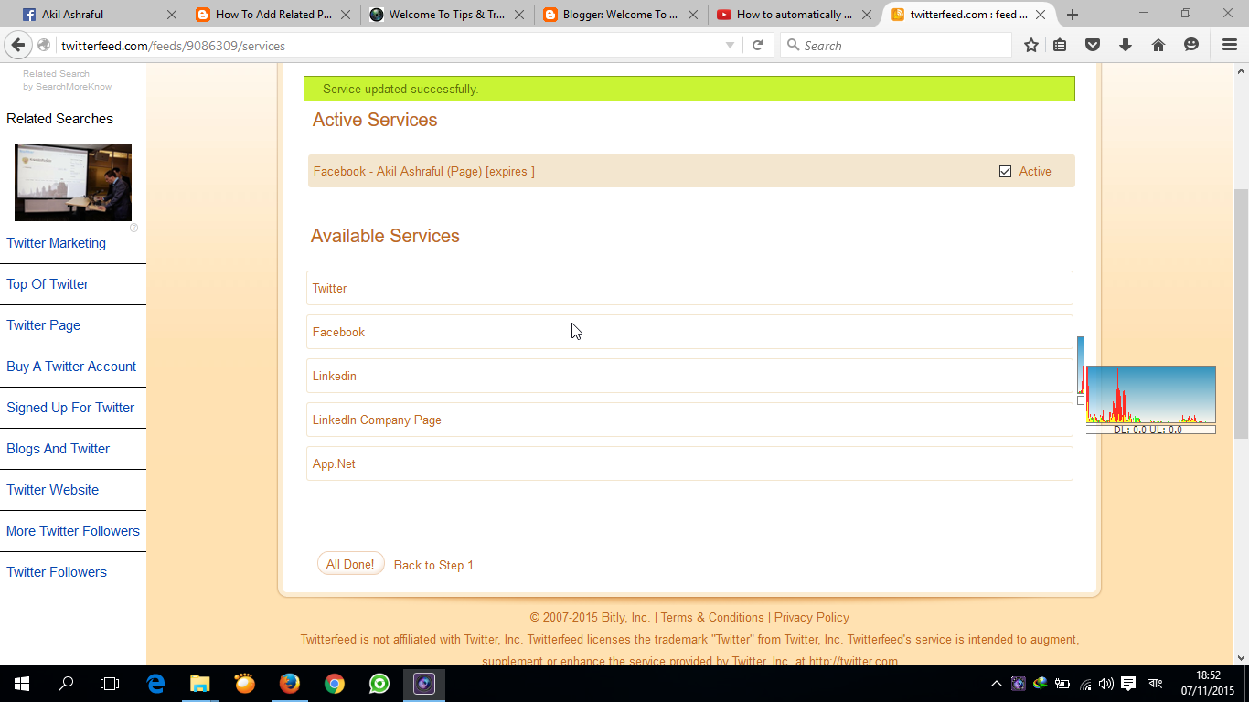1249x702 pixels.
Task: Add App.Net available service
Action: pos(689,463)
